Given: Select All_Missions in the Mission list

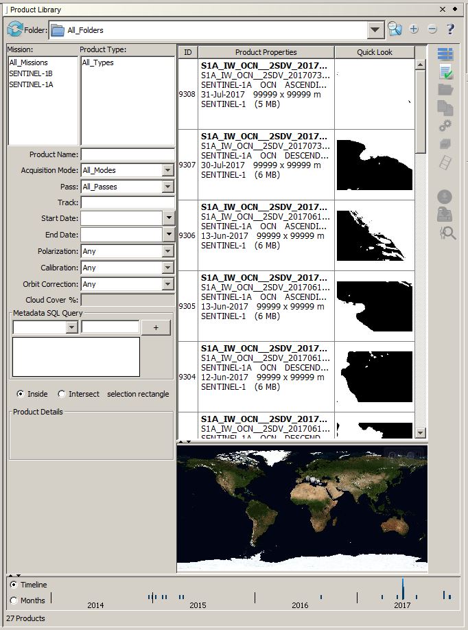Looking at the screenshot, I should click(x=29, y=62).
